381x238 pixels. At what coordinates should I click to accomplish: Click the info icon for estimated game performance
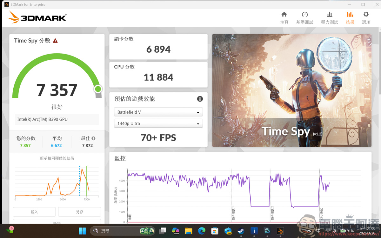click(200, 99)
